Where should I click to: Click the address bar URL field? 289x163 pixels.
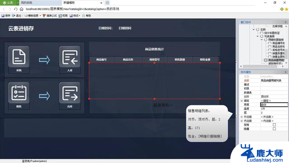(x=72, y=9)
